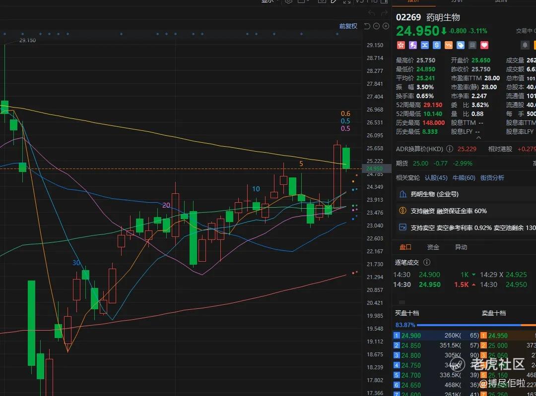
Task: Select bid level 3 at 24.800
Action: click(436, 355)
